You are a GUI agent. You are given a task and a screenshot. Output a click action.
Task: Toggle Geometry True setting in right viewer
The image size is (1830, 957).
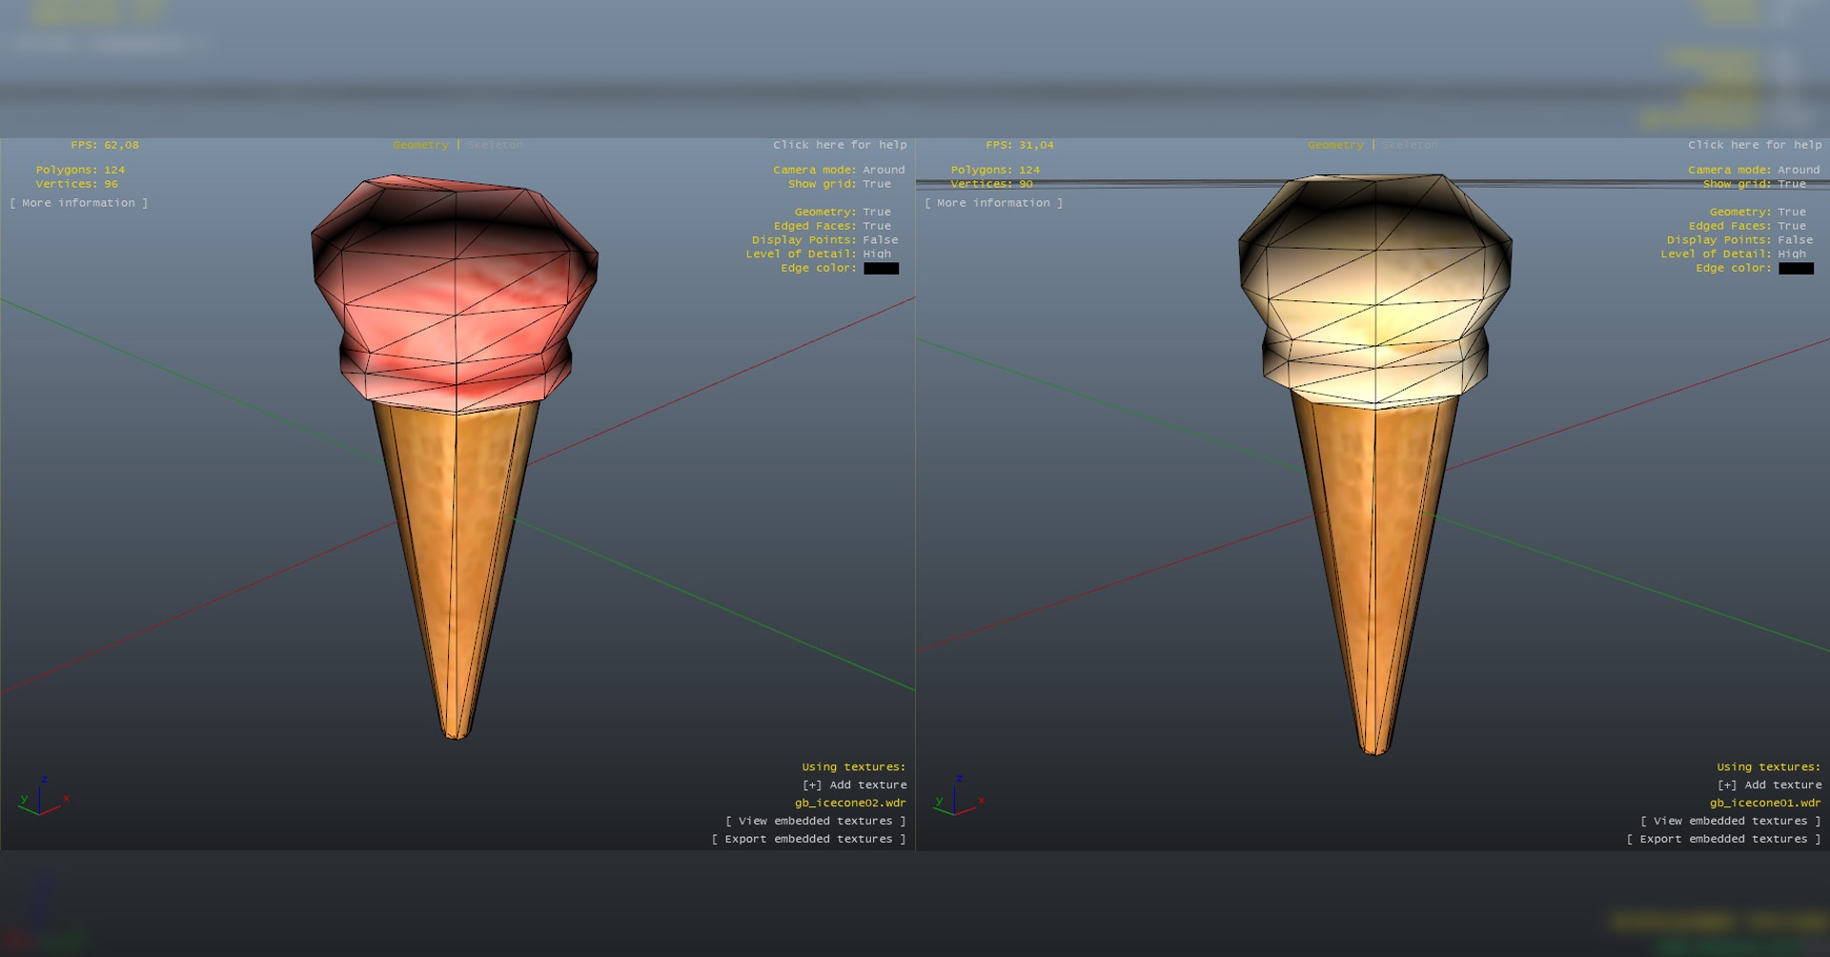[1791, 212]
